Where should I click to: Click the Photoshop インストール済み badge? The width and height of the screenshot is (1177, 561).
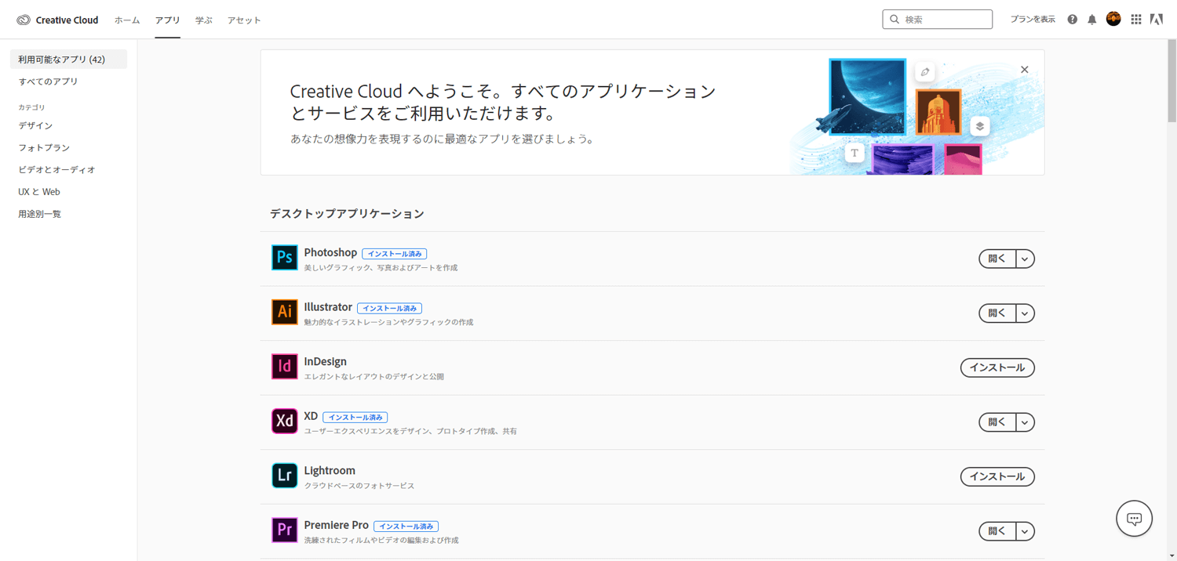pos(394,254)
